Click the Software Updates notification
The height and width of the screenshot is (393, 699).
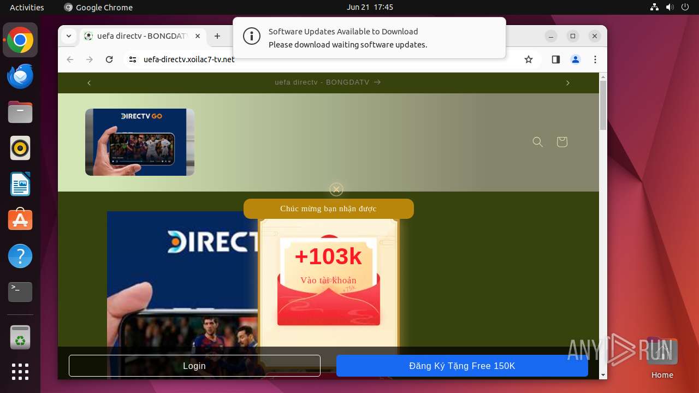click(x=369, y=38)
